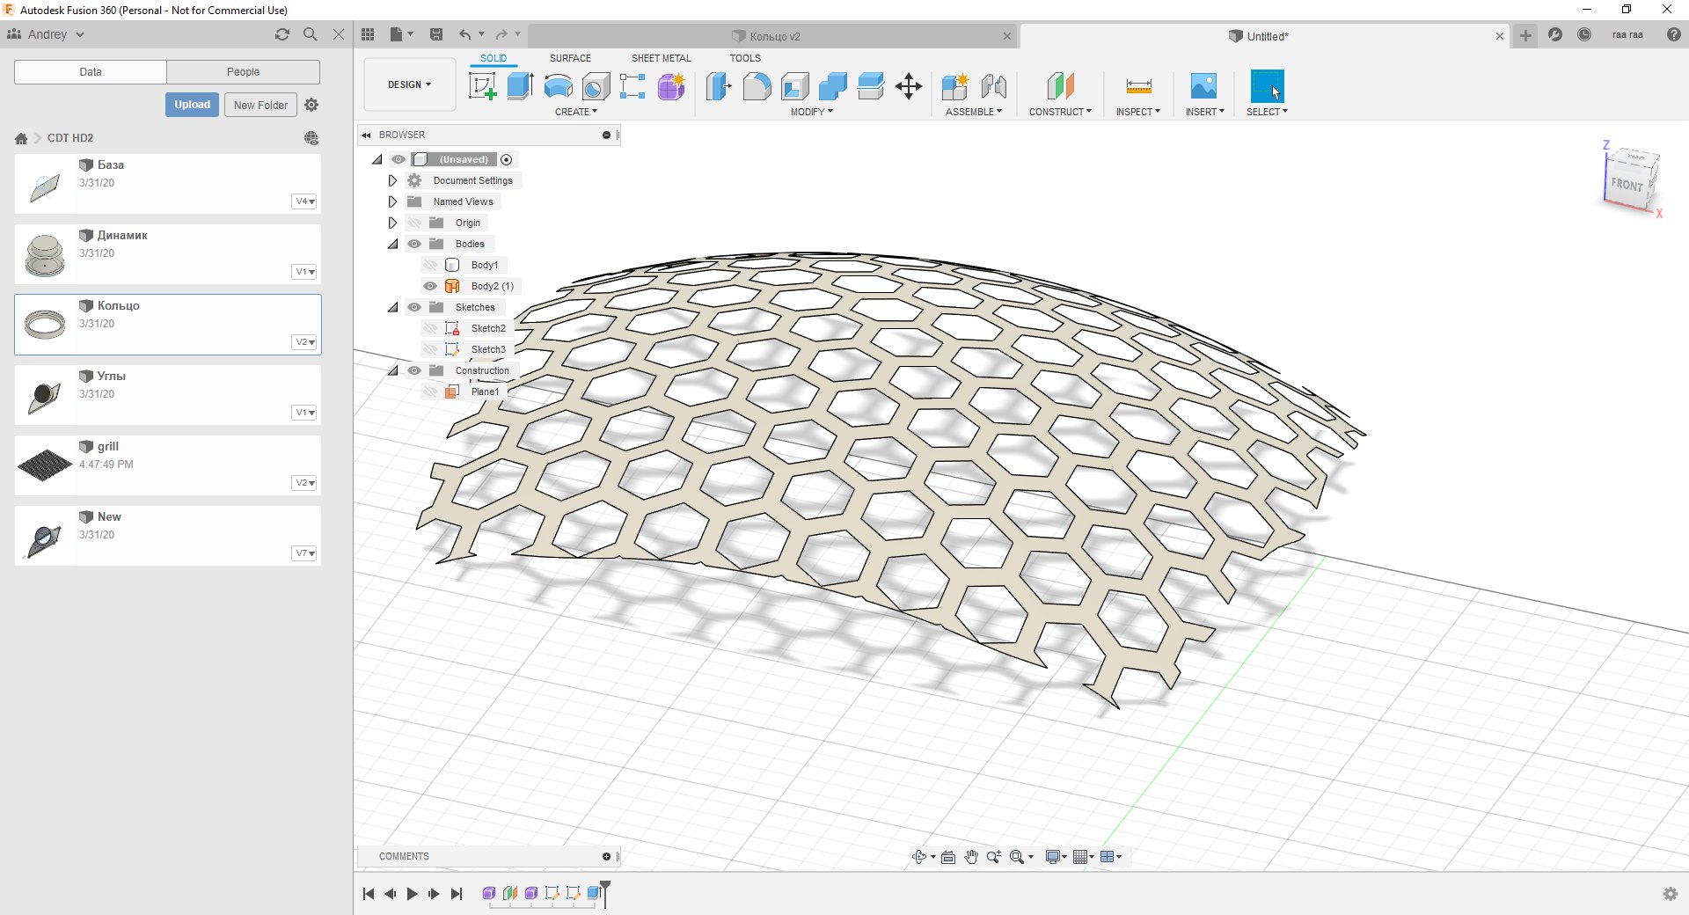Viewport: 1689px width, 915px height.
Task: Click the New Folder button
Action: pos(260,105)
